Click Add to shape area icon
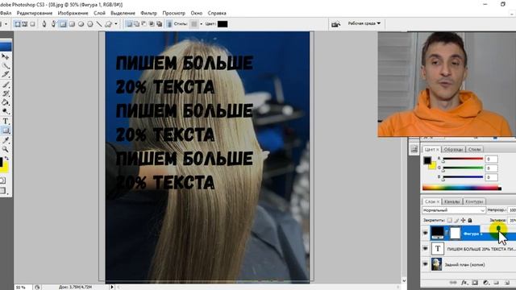 click(x=136, y=24)
